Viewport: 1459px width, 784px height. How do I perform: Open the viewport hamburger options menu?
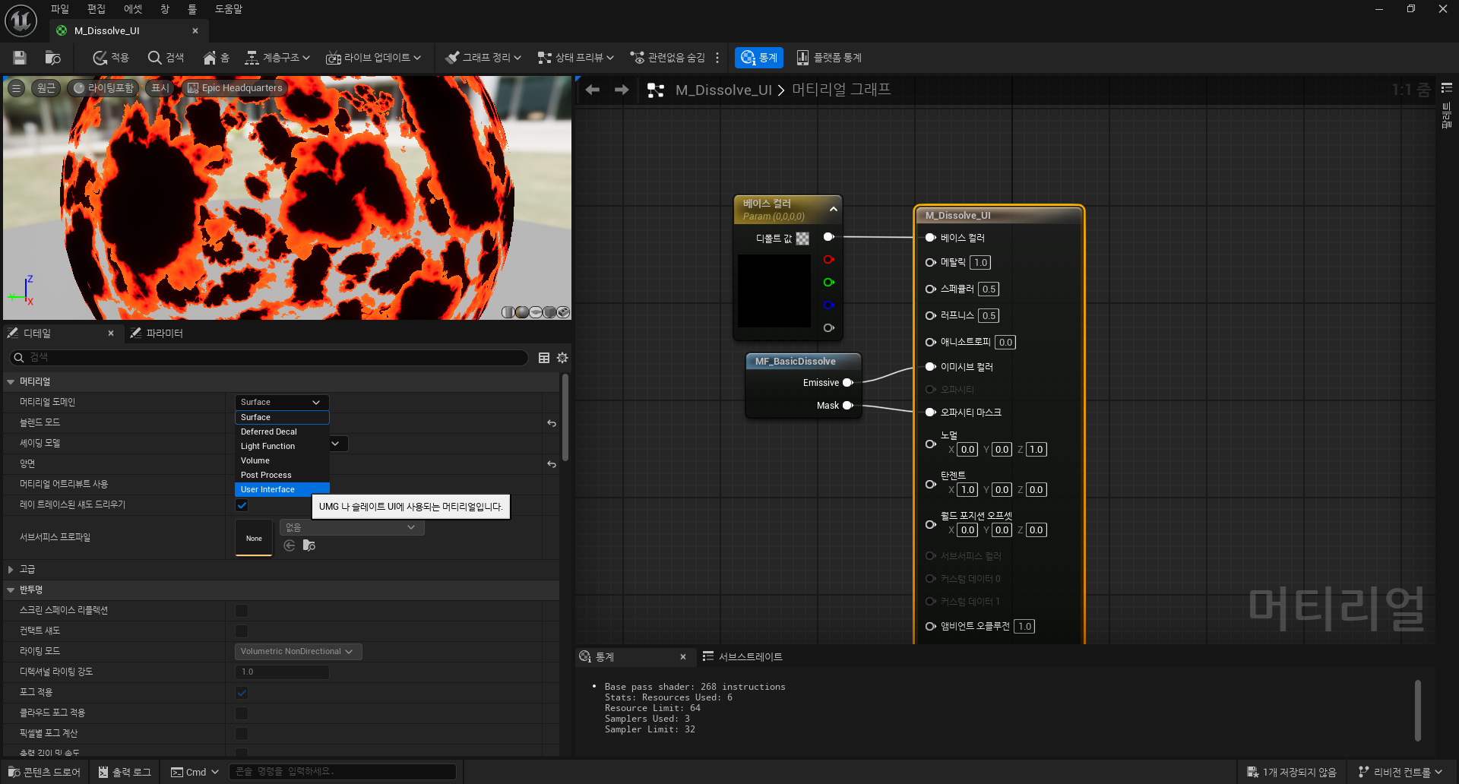click(x=16, y=88)
